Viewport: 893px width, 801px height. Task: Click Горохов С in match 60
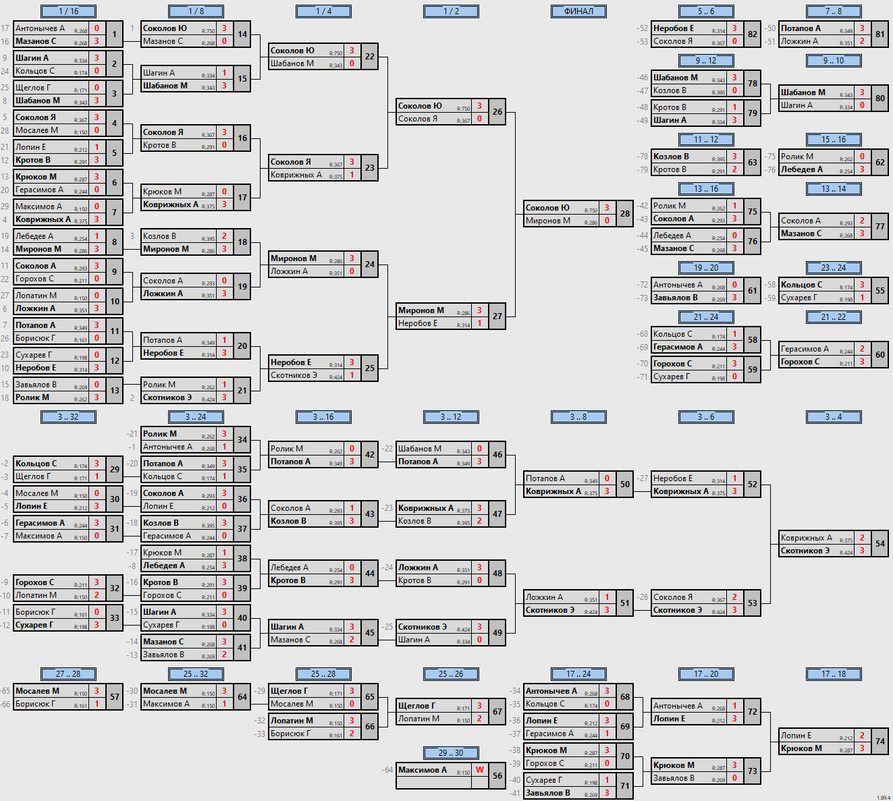801,362
